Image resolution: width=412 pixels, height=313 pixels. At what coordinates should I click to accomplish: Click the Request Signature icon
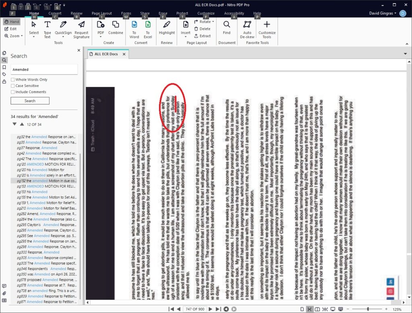click(x=81, y=29)
